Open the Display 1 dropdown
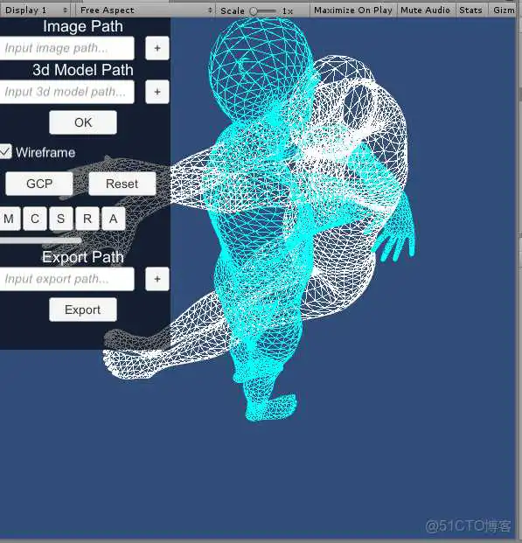The image size is (522, 543). [35, 10]
